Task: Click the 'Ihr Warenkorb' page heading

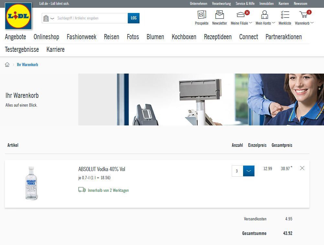Action: coord(22,95)
